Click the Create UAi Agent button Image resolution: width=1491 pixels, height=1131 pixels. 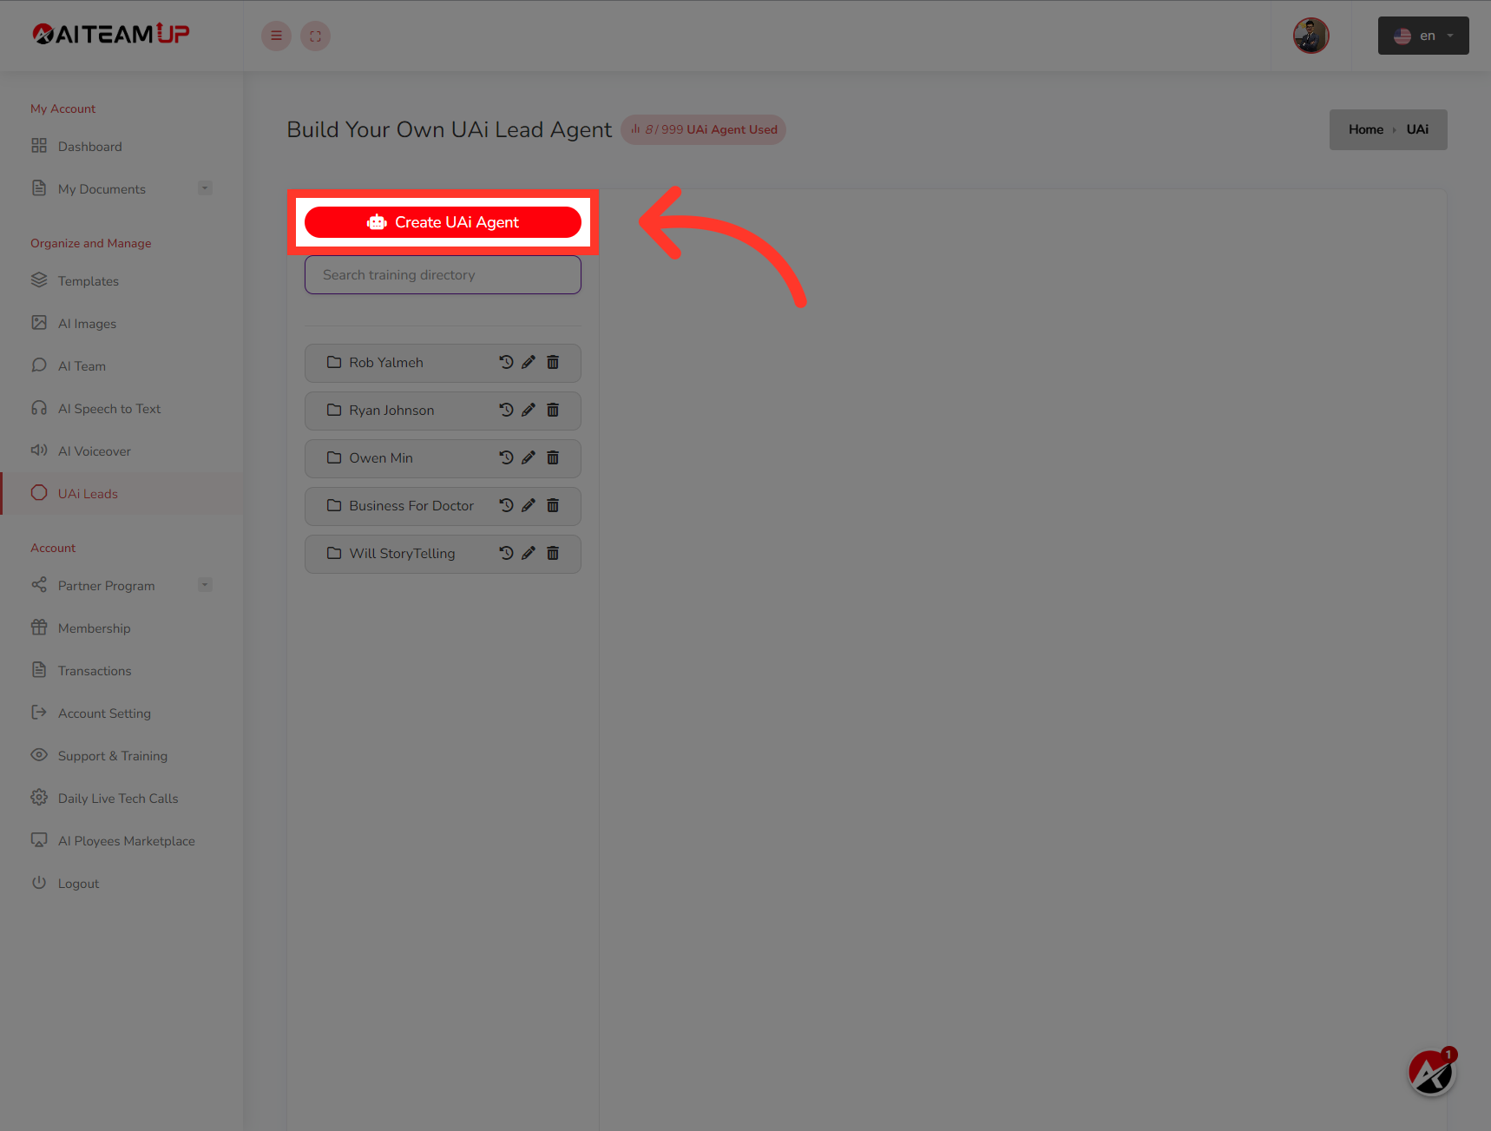(443, 222)
